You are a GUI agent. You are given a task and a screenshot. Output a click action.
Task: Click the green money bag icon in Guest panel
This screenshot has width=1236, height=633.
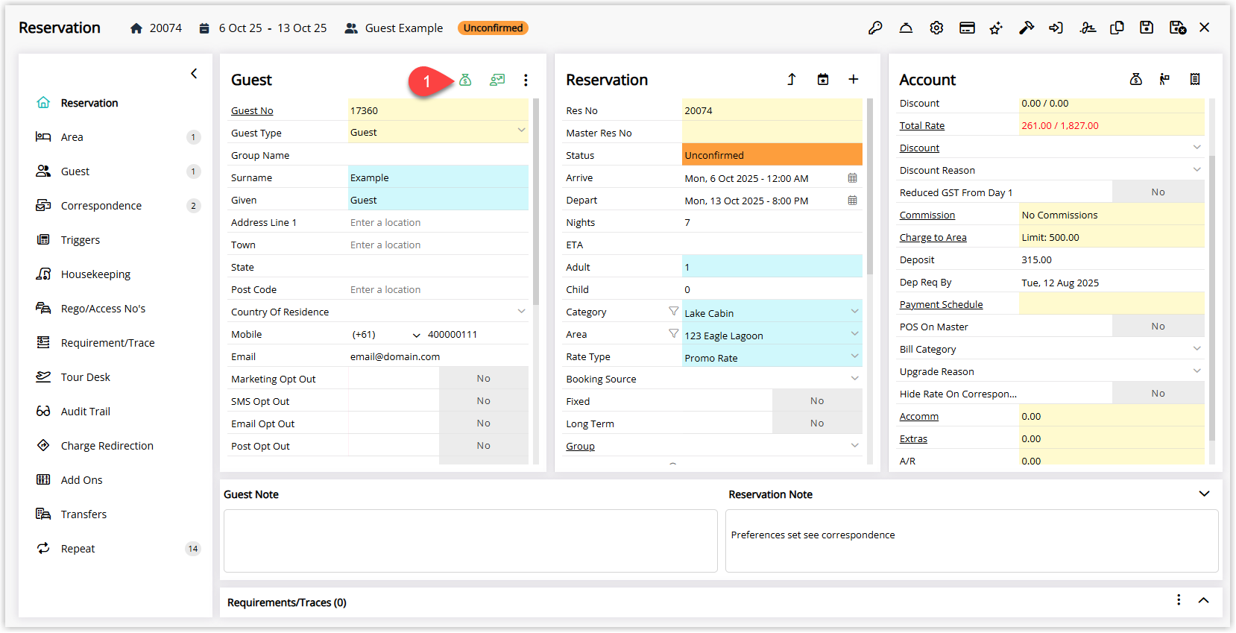[465, 80]
